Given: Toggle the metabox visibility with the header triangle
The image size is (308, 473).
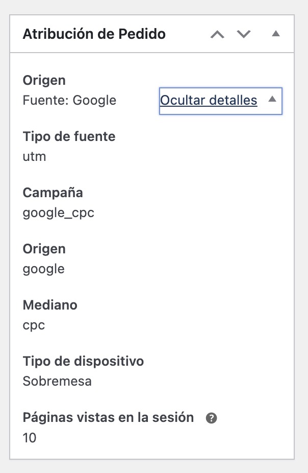Looking at the screenshot, I should pyautogui.click(x=276, y=34).
